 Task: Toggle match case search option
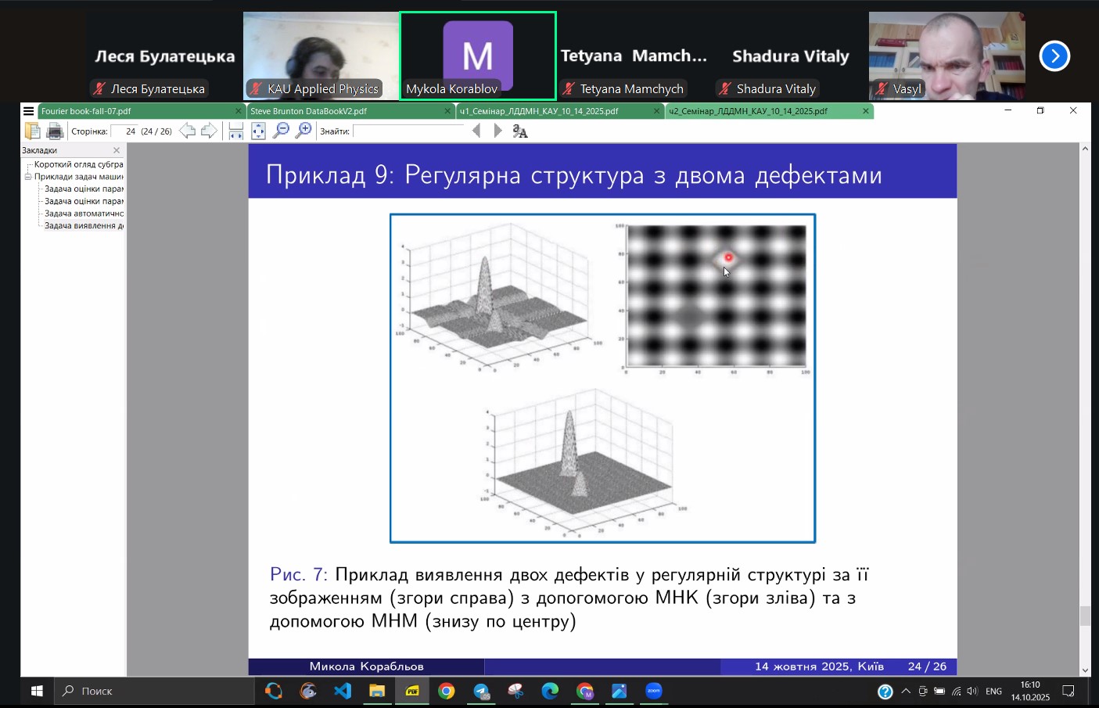(520, 131)
